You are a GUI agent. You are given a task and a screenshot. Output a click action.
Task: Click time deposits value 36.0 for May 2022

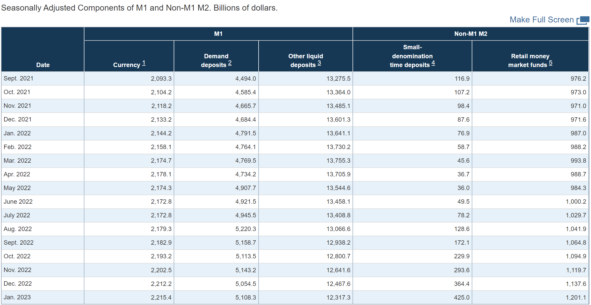click(x=463, y=188)
